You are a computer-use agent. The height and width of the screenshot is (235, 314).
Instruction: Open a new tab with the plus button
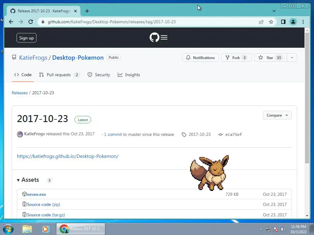(87, 11)
